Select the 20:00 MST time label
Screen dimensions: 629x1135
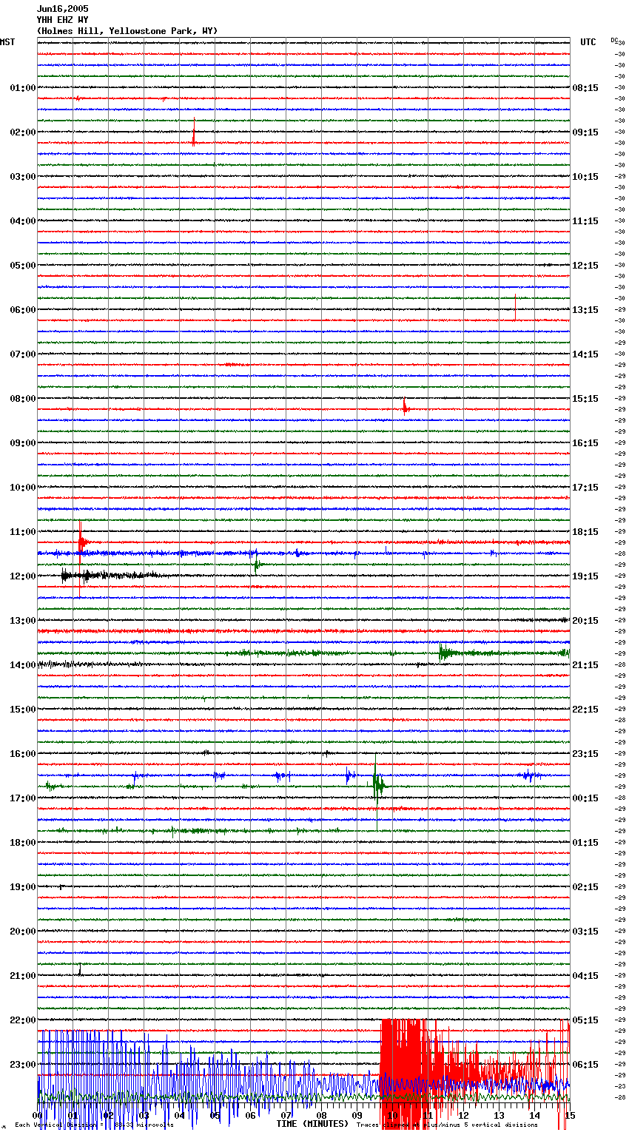(23, 932)
